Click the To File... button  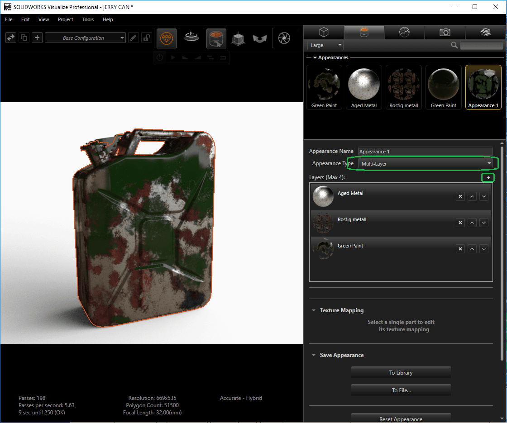pyautogui.click(x=401, y=390)
